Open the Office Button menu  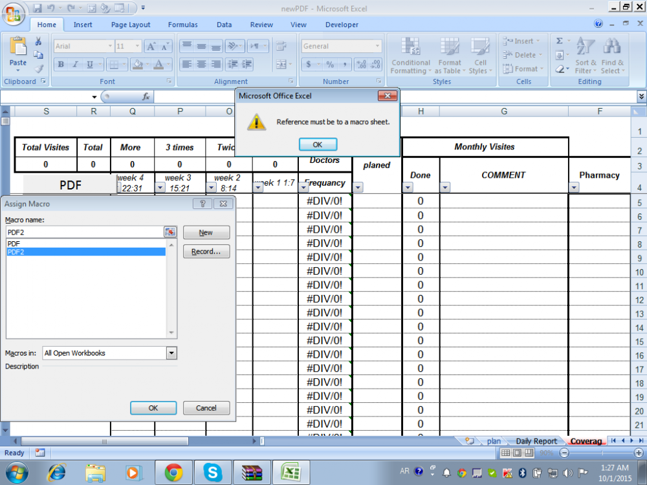[13, 14]
